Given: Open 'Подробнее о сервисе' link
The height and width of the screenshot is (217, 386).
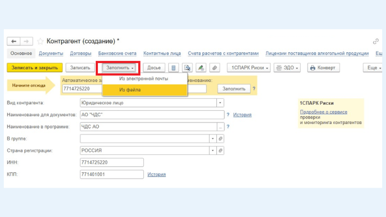Looking at the screenshot, I should pyautogui.click(x=323, y=112).
